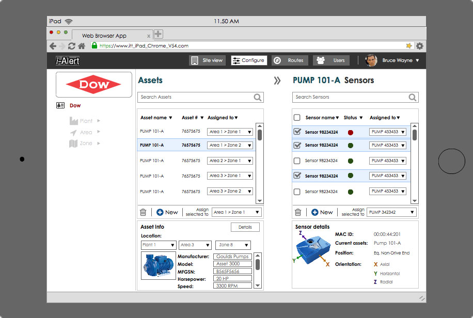Click the Assets trash delete icon
The height and width of the screenshot is (318, 473).
tap(143, 212)
